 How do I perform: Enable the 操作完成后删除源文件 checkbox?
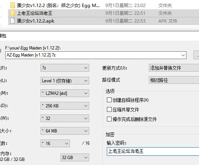pos(109,119)
